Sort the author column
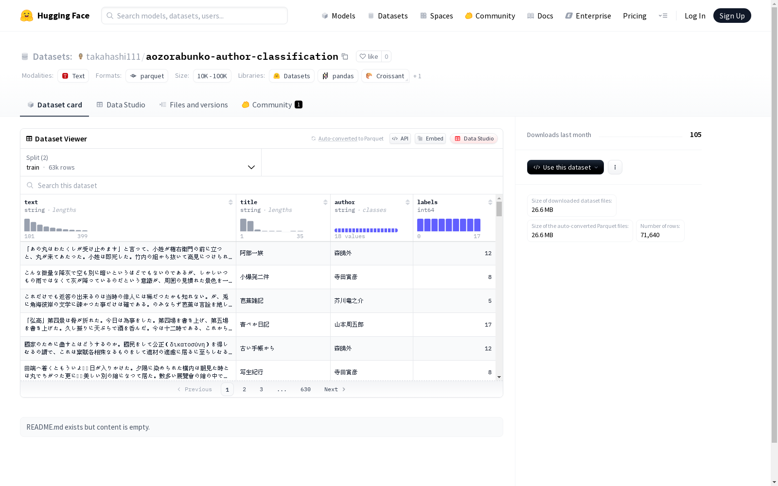Screen dimensions: 778x486 (x=407, y=202)
